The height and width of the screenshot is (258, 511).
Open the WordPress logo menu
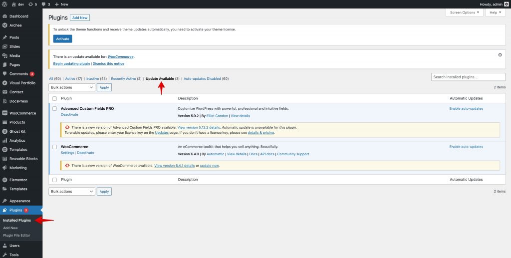point(4,4)
